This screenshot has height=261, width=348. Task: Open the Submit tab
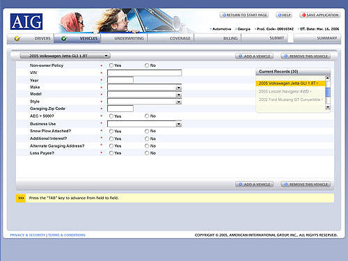click(x=264, y=38)
